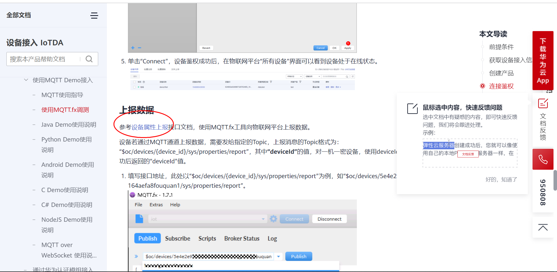
Task: Open NodeJS Demo使用说明 page
Action: point(67,225)
